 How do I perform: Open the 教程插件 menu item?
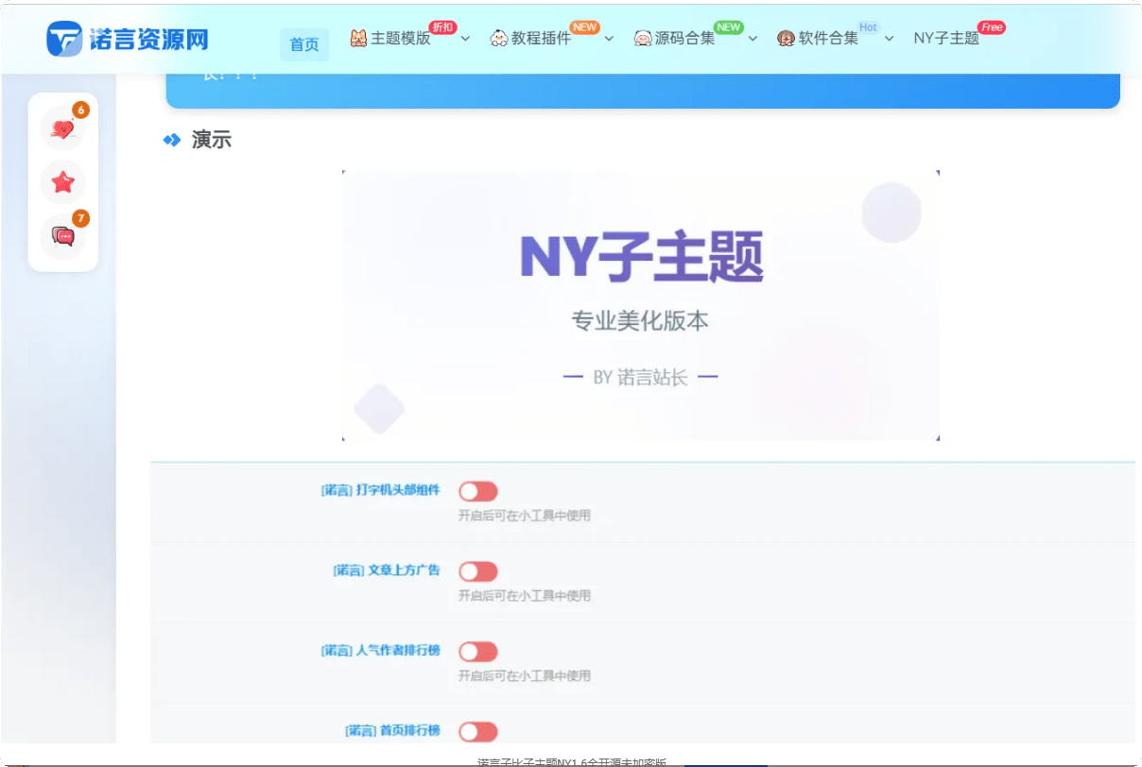(x=542, y=39)
